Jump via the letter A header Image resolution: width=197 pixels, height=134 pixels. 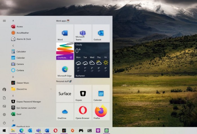pos(13,21)
